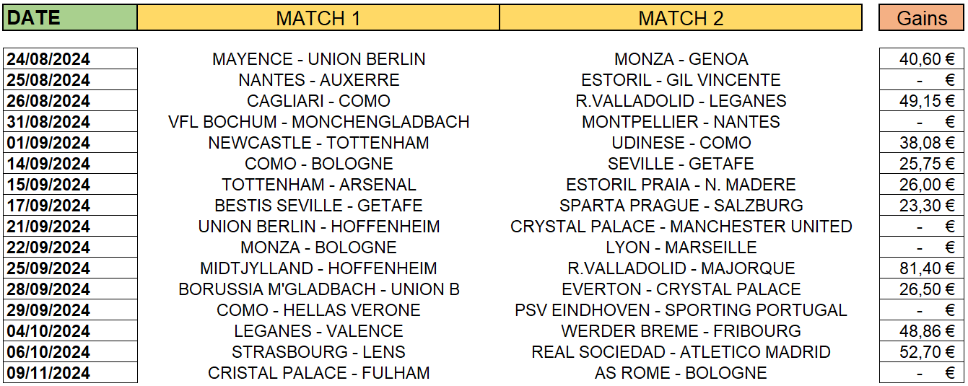Click the PSV EINDHOVEN - SPORTING PORTUGAL cell
The image size is (968, 386).
click(x=681, y=310)
